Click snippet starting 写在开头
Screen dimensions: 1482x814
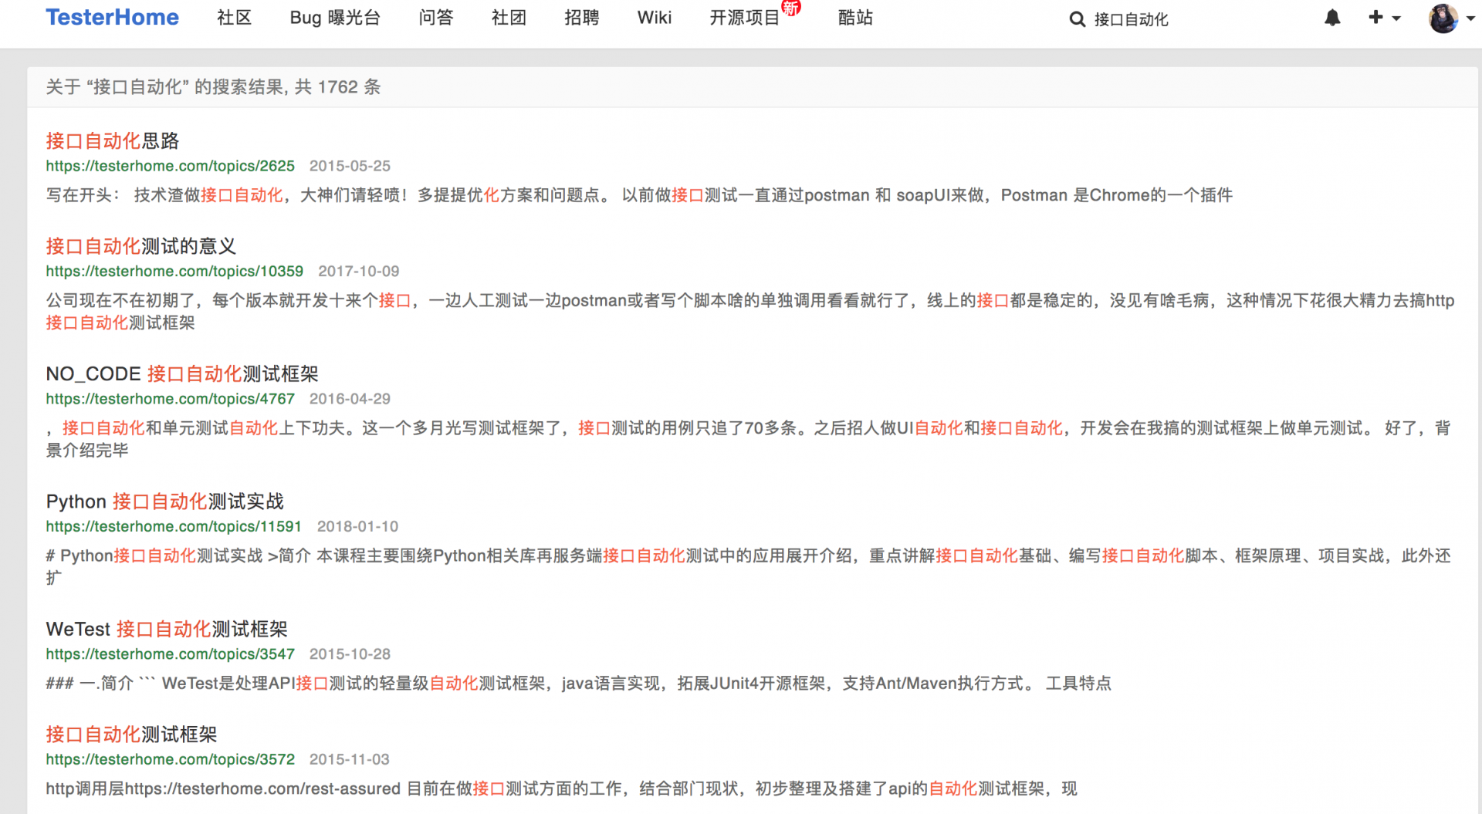(639, 195)
